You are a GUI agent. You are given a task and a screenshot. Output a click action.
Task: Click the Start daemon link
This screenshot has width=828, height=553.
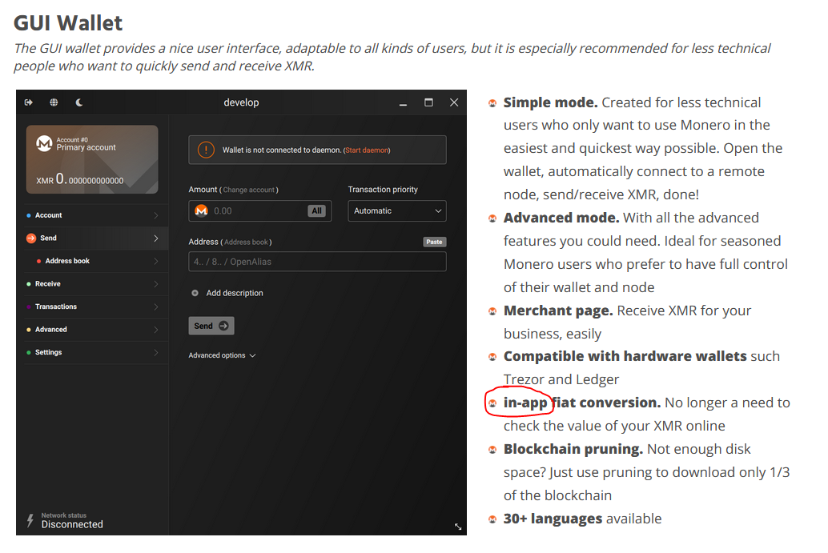coord(367,150)
